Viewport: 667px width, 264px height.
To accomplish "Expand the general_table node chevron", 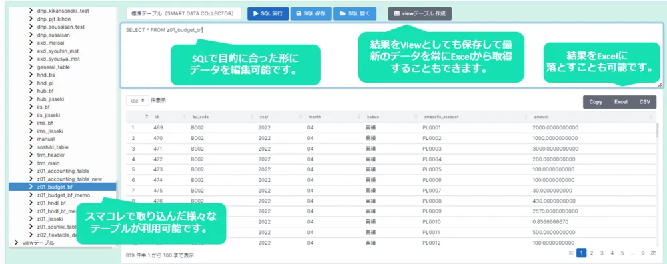I will point(31,67).
